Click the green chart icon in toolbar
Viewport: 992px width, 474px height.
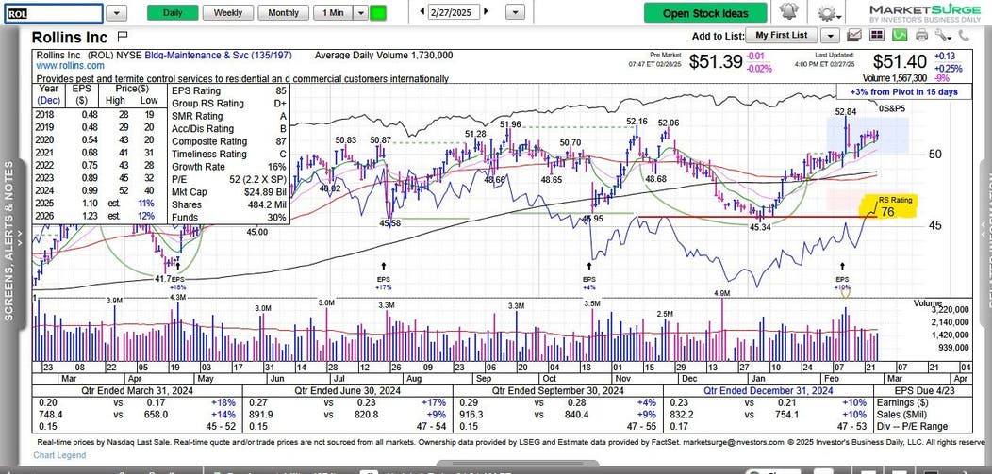(x=899, y=36)
